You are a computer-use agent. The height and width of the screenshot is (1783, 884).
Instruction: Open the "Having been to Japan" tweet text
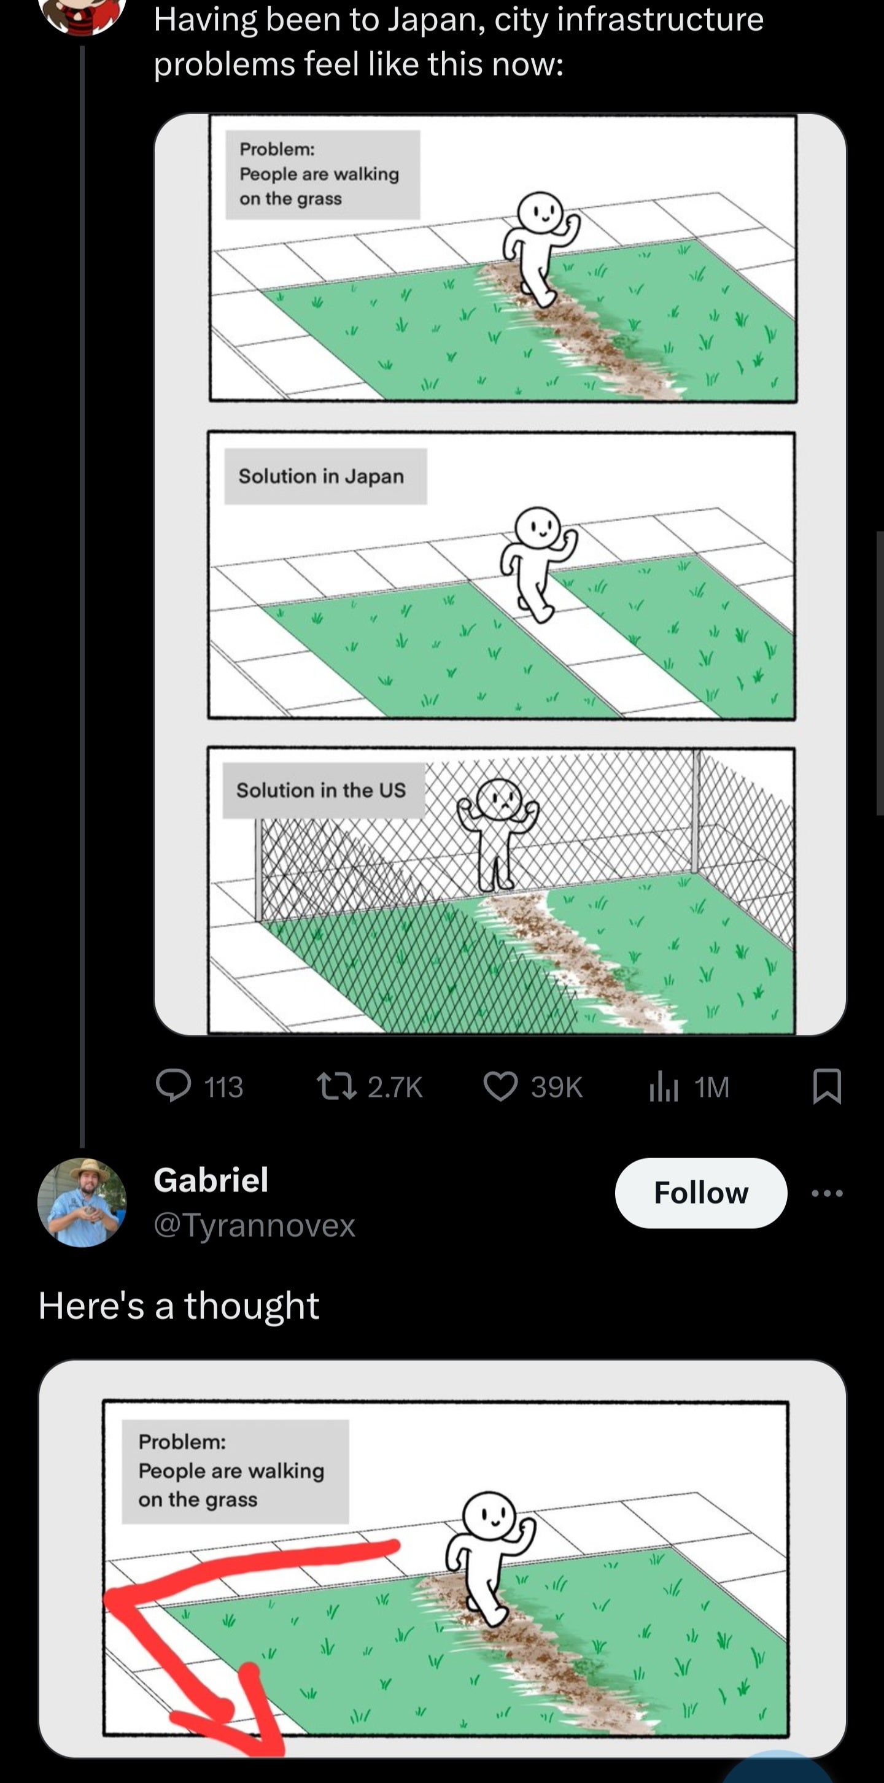[458, 42]
